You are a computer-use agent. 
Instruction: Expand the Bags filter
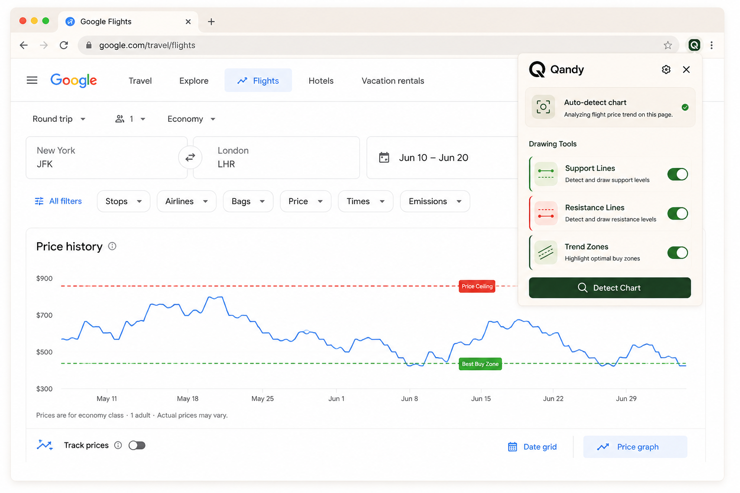pyautogui.click(x=248, y=201)
